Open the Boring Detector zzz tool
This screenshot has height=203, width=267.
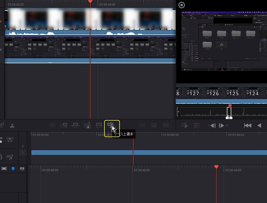2,125
